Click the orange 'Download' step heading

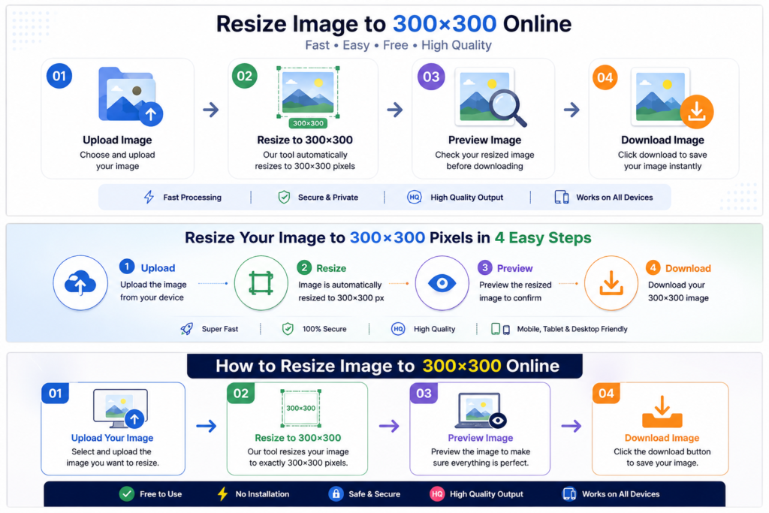tap(688, 268)
